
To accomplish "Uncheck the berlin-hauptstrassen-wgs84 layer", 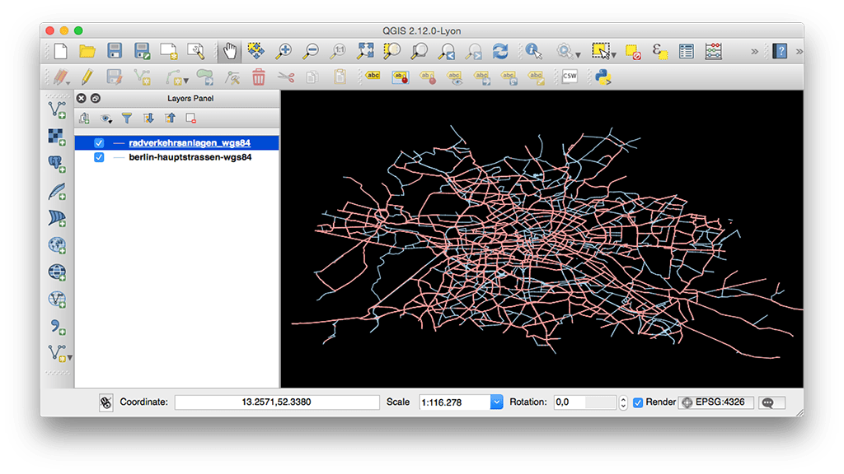I will tap(100, 156).
